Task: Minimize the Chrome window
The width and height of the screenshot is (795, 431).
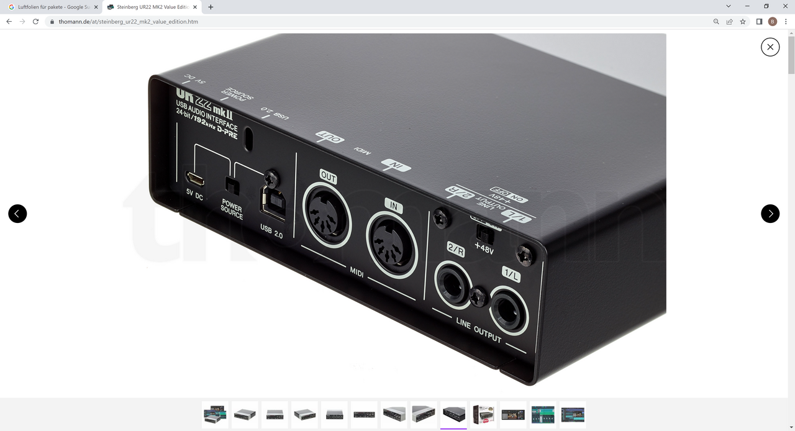Action: point(748,6)
